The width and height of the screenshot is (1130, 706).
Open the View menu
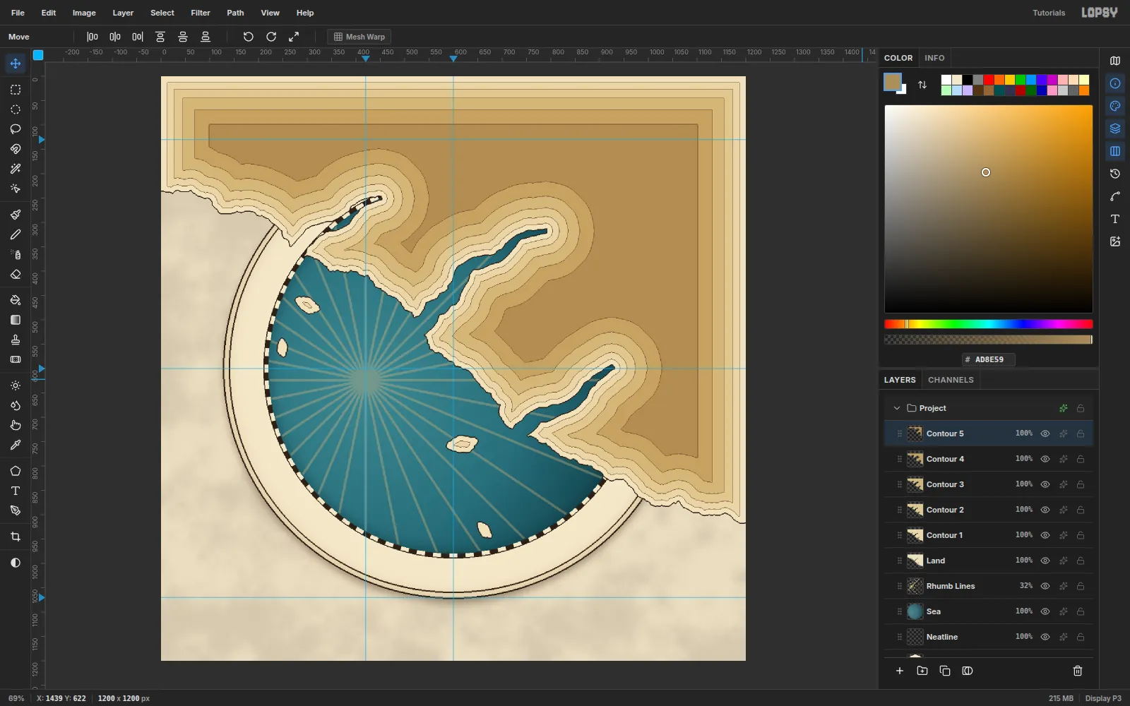click(x=270, y=13)
